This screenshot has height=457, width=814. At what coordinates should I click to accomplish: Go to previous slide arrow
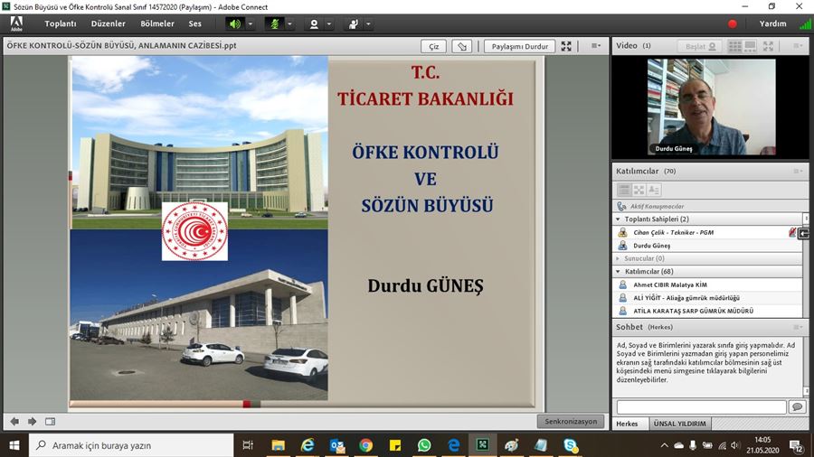point(14,422)
